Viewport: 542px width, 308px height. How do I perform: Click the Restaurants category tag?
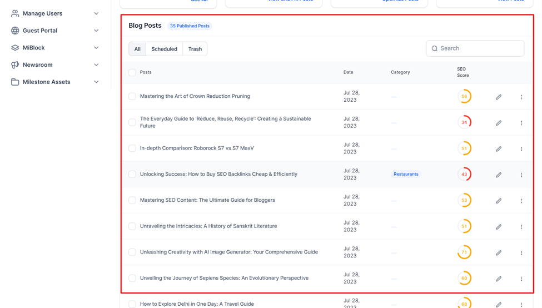click(x=406, y=174)
